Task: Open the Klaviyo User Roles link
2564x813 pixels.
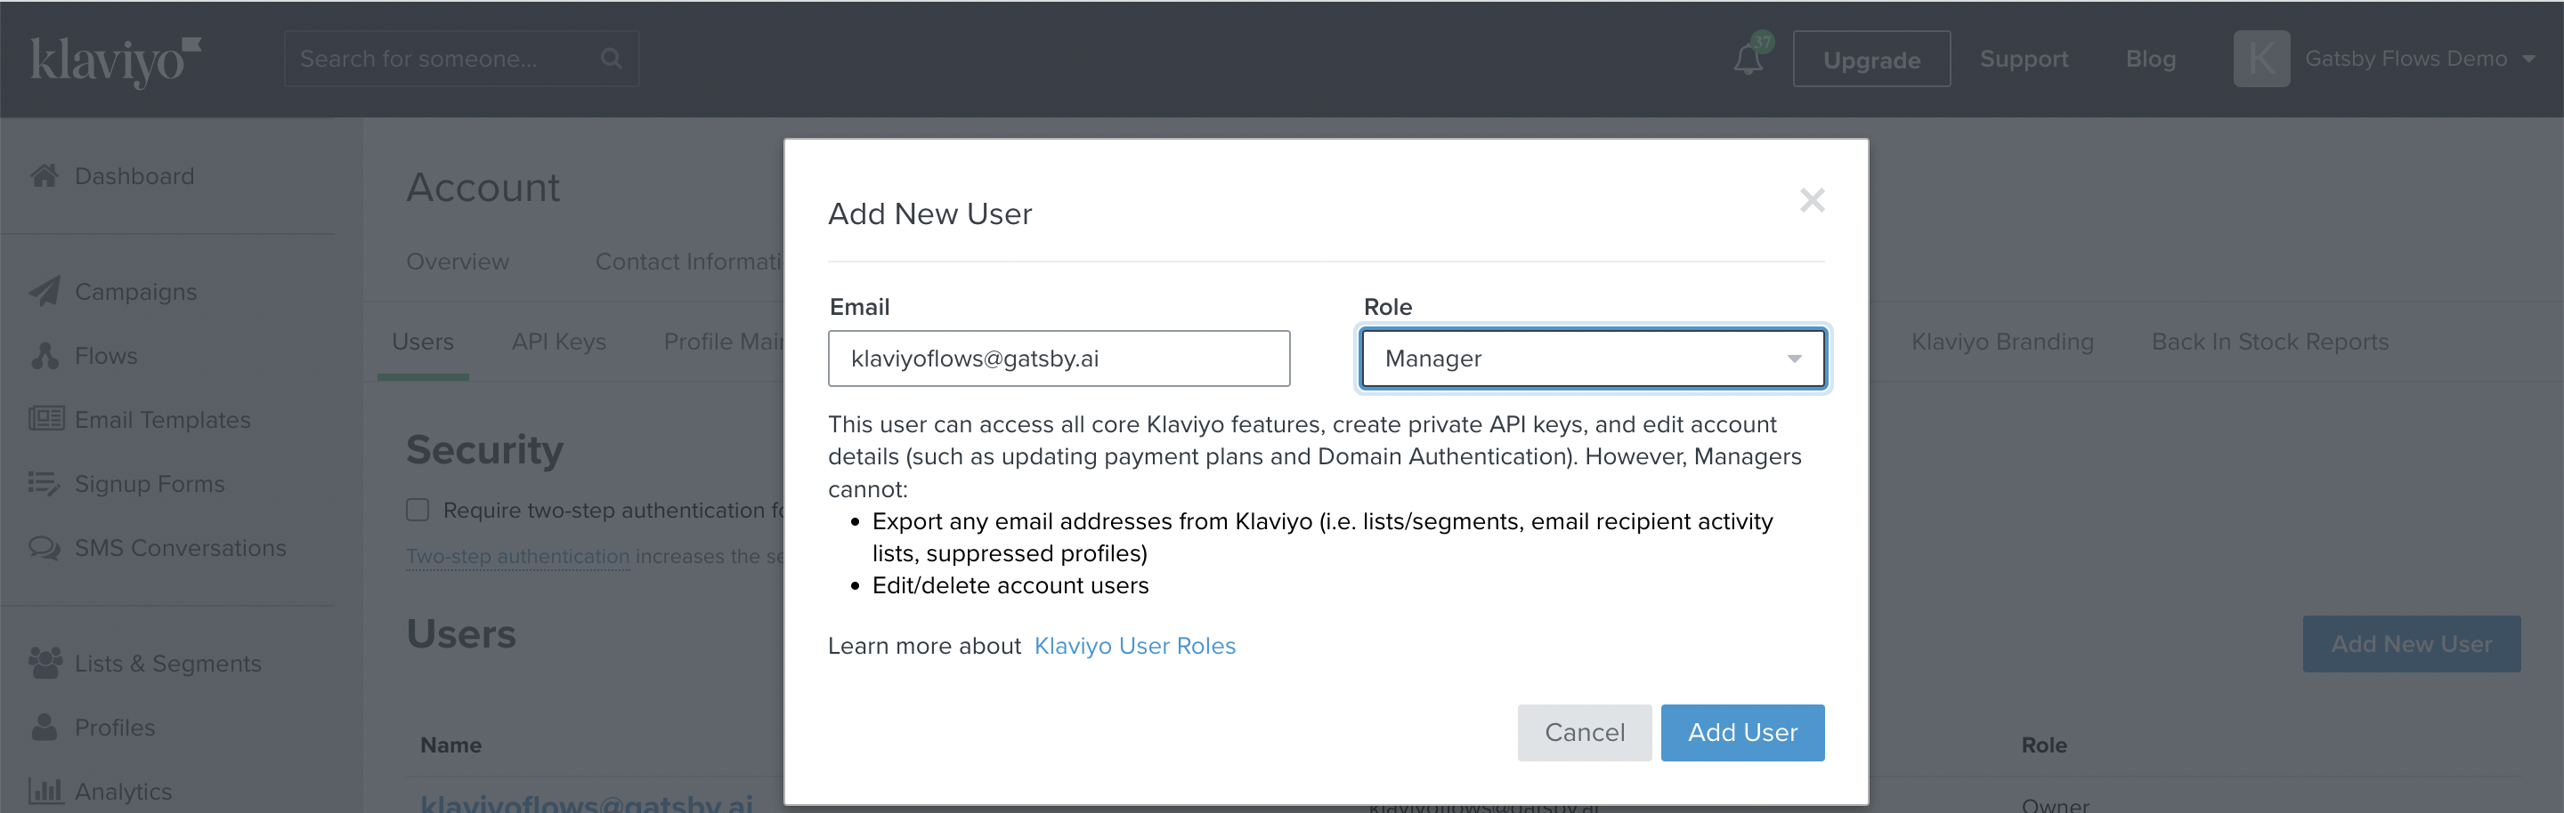Action: 1135,646
